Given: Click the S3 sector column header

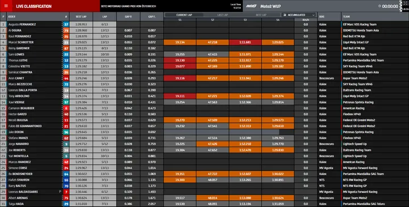Looking at the screenshot, I should (x=245, y=20).
